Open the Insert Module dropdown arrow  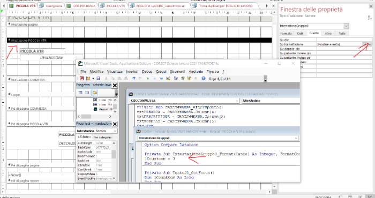click(x=93, y=78)
